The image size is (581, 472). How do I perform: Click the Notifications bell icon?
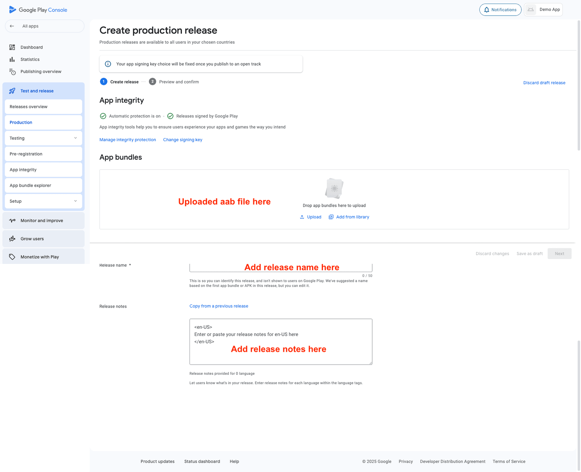pos(487,10)
